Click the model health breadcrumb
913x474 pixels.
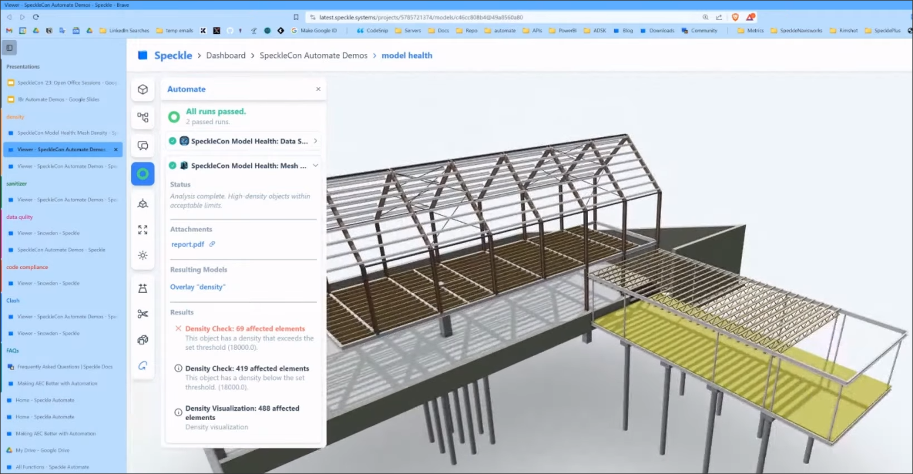(407, 56)
